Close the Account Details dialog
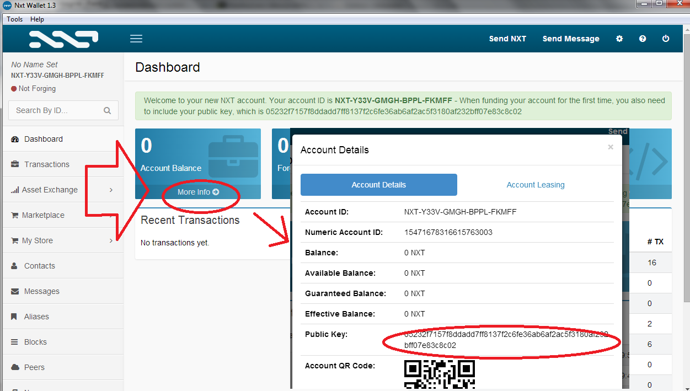The image size is (690, 391). [611, 147]
